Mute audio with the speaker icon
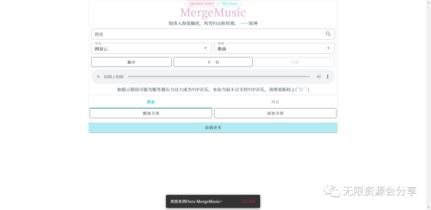The image size is (431, 210). [319, 77]
